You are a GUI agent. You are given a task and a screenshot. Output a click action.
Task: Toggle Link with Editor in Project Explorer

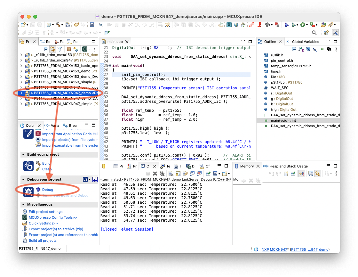pos(52,49)
